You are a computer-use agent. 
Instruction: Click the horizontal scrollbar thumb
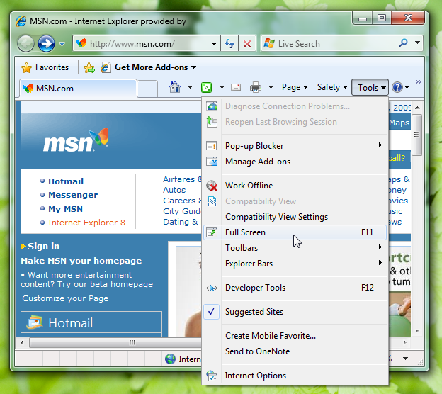point(115,343)
